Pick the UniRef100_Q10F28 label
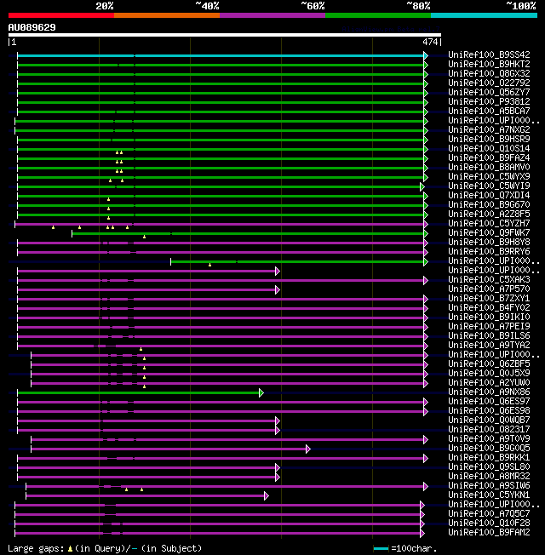The height and width of the screenshot is (555, 545). [489, 524]
